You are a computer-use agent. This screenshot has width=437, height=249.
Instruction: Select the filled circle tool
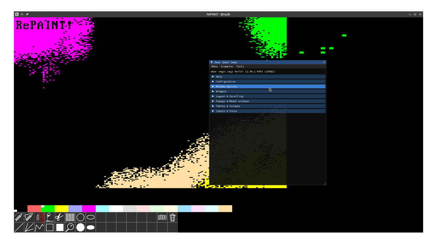point(80,227)
